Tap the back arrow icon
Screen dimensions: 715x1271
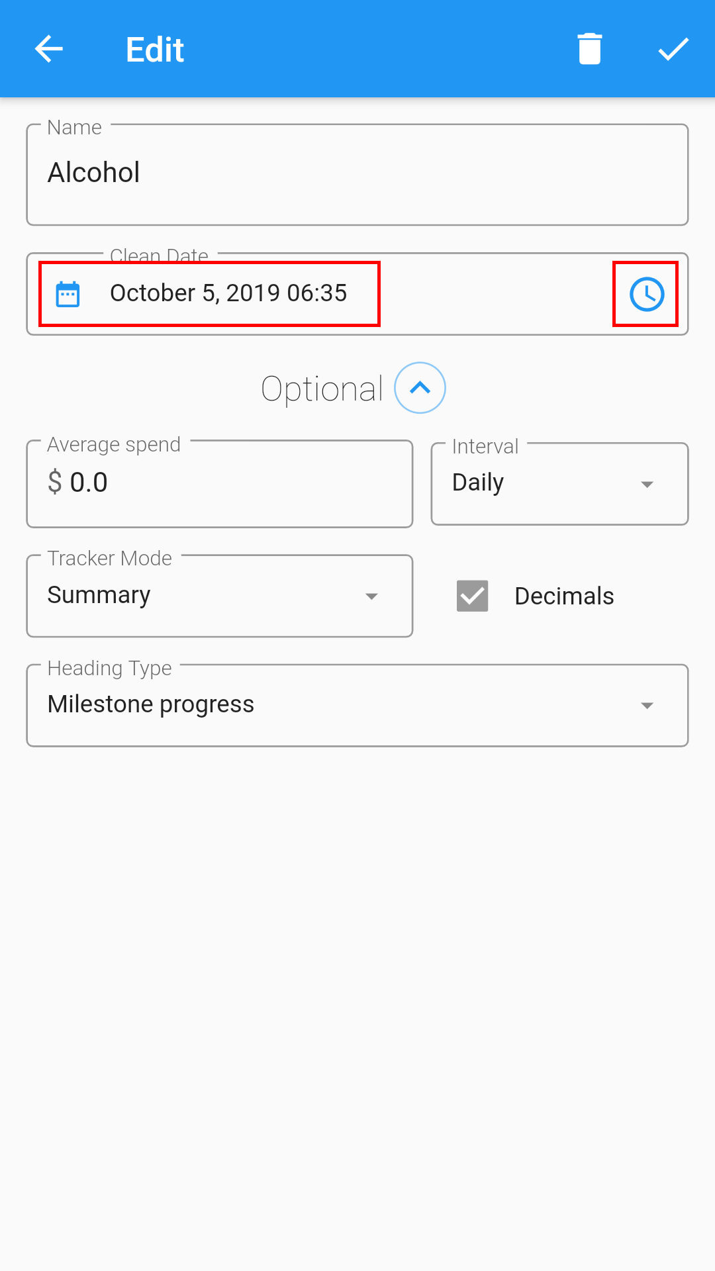(48, 49)
